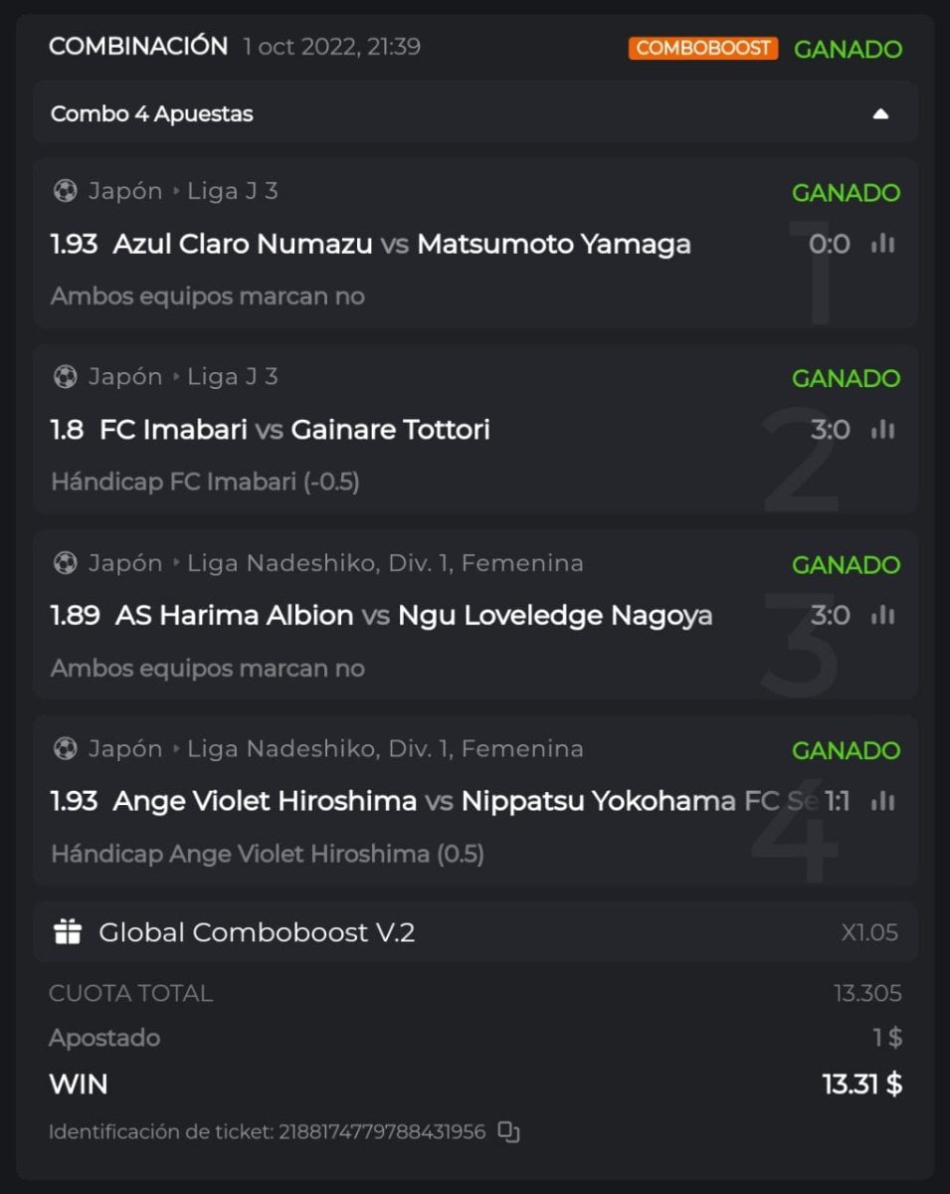The image size is (950, 1194).
Task: Open FC Imabari vs Gainare Tottori match
Action: (294, 430)
